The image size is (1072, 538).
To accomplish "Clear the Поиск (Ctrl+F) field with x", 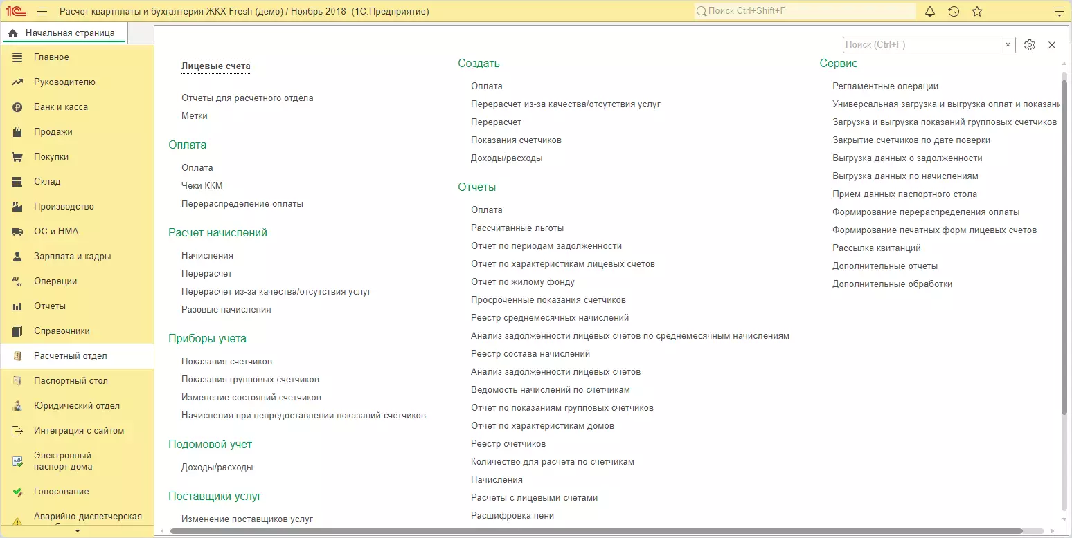I will pos(1008,45).
